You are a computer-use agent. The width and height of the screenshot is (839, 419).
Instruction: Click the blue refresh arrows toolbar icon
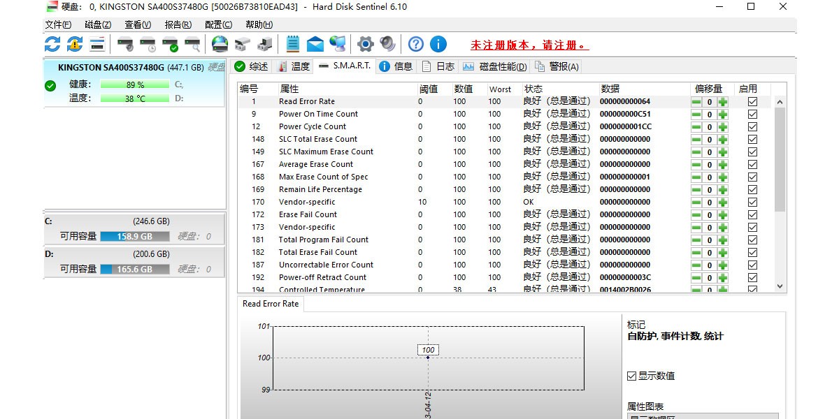[x=52, y=45]
